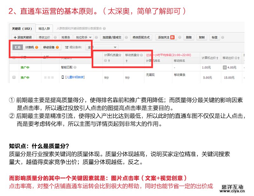Screen dimensions: 254x196
Task: Click the 修改匹配方式 button
Action: [x=141, y=37]
